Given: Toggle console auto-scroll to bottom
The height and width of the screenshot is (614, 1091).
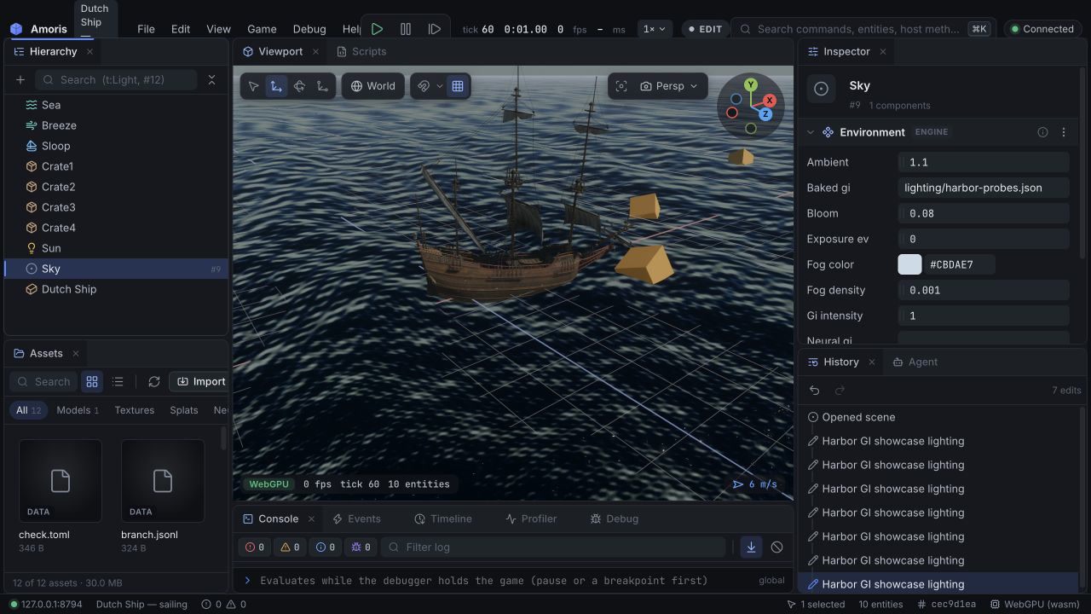Looking at the screenshot, I should coord(751,547).
